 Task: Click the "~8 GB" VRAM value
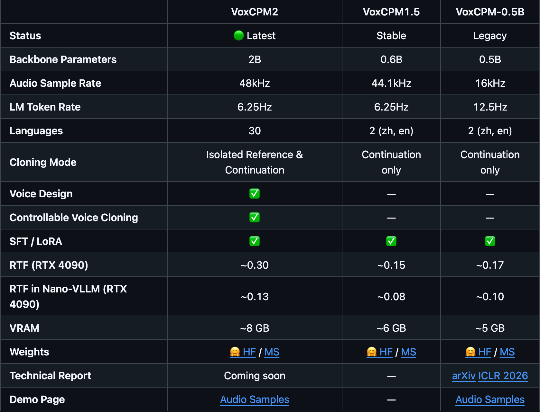(255, 328)
